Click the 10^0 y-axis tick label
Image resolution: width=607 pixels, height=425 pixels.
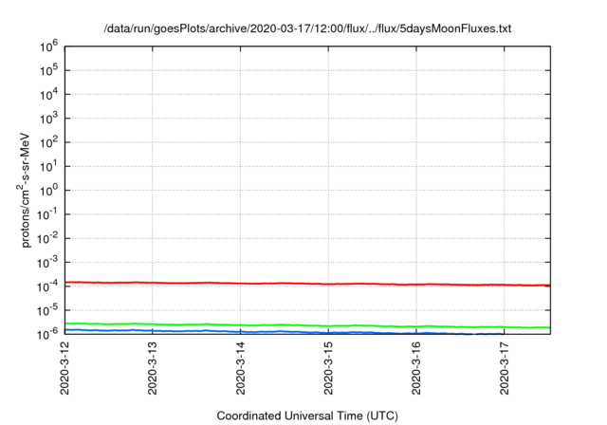coord(48,191)
